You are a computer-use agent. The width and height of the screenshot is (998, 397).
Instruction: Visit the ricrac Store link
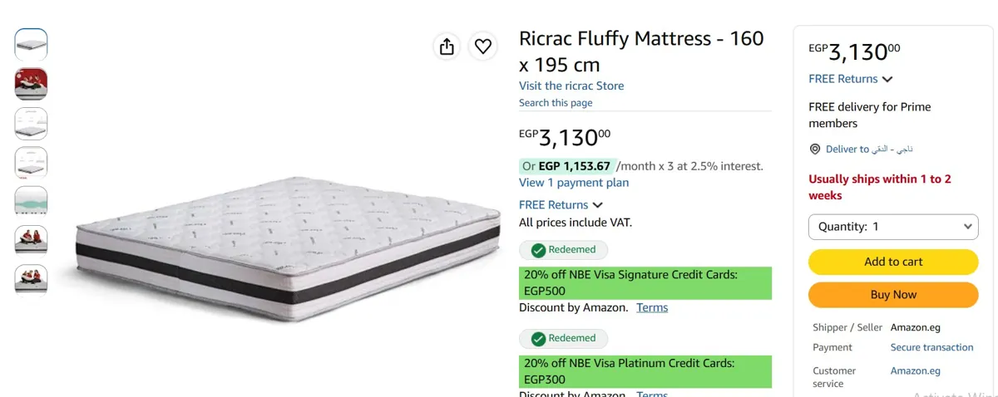coord(571,86)
